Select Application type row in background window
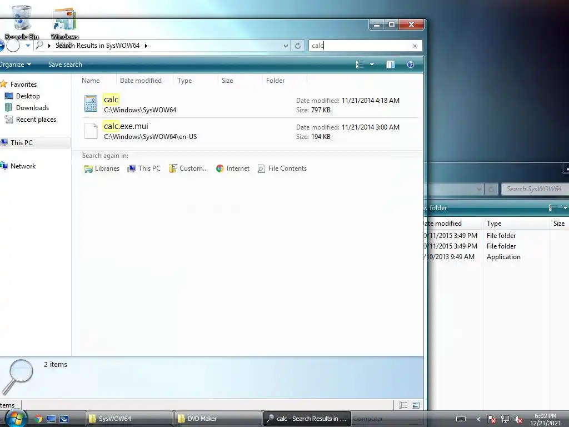Screen dimensions: 569x427 (503, 257)
